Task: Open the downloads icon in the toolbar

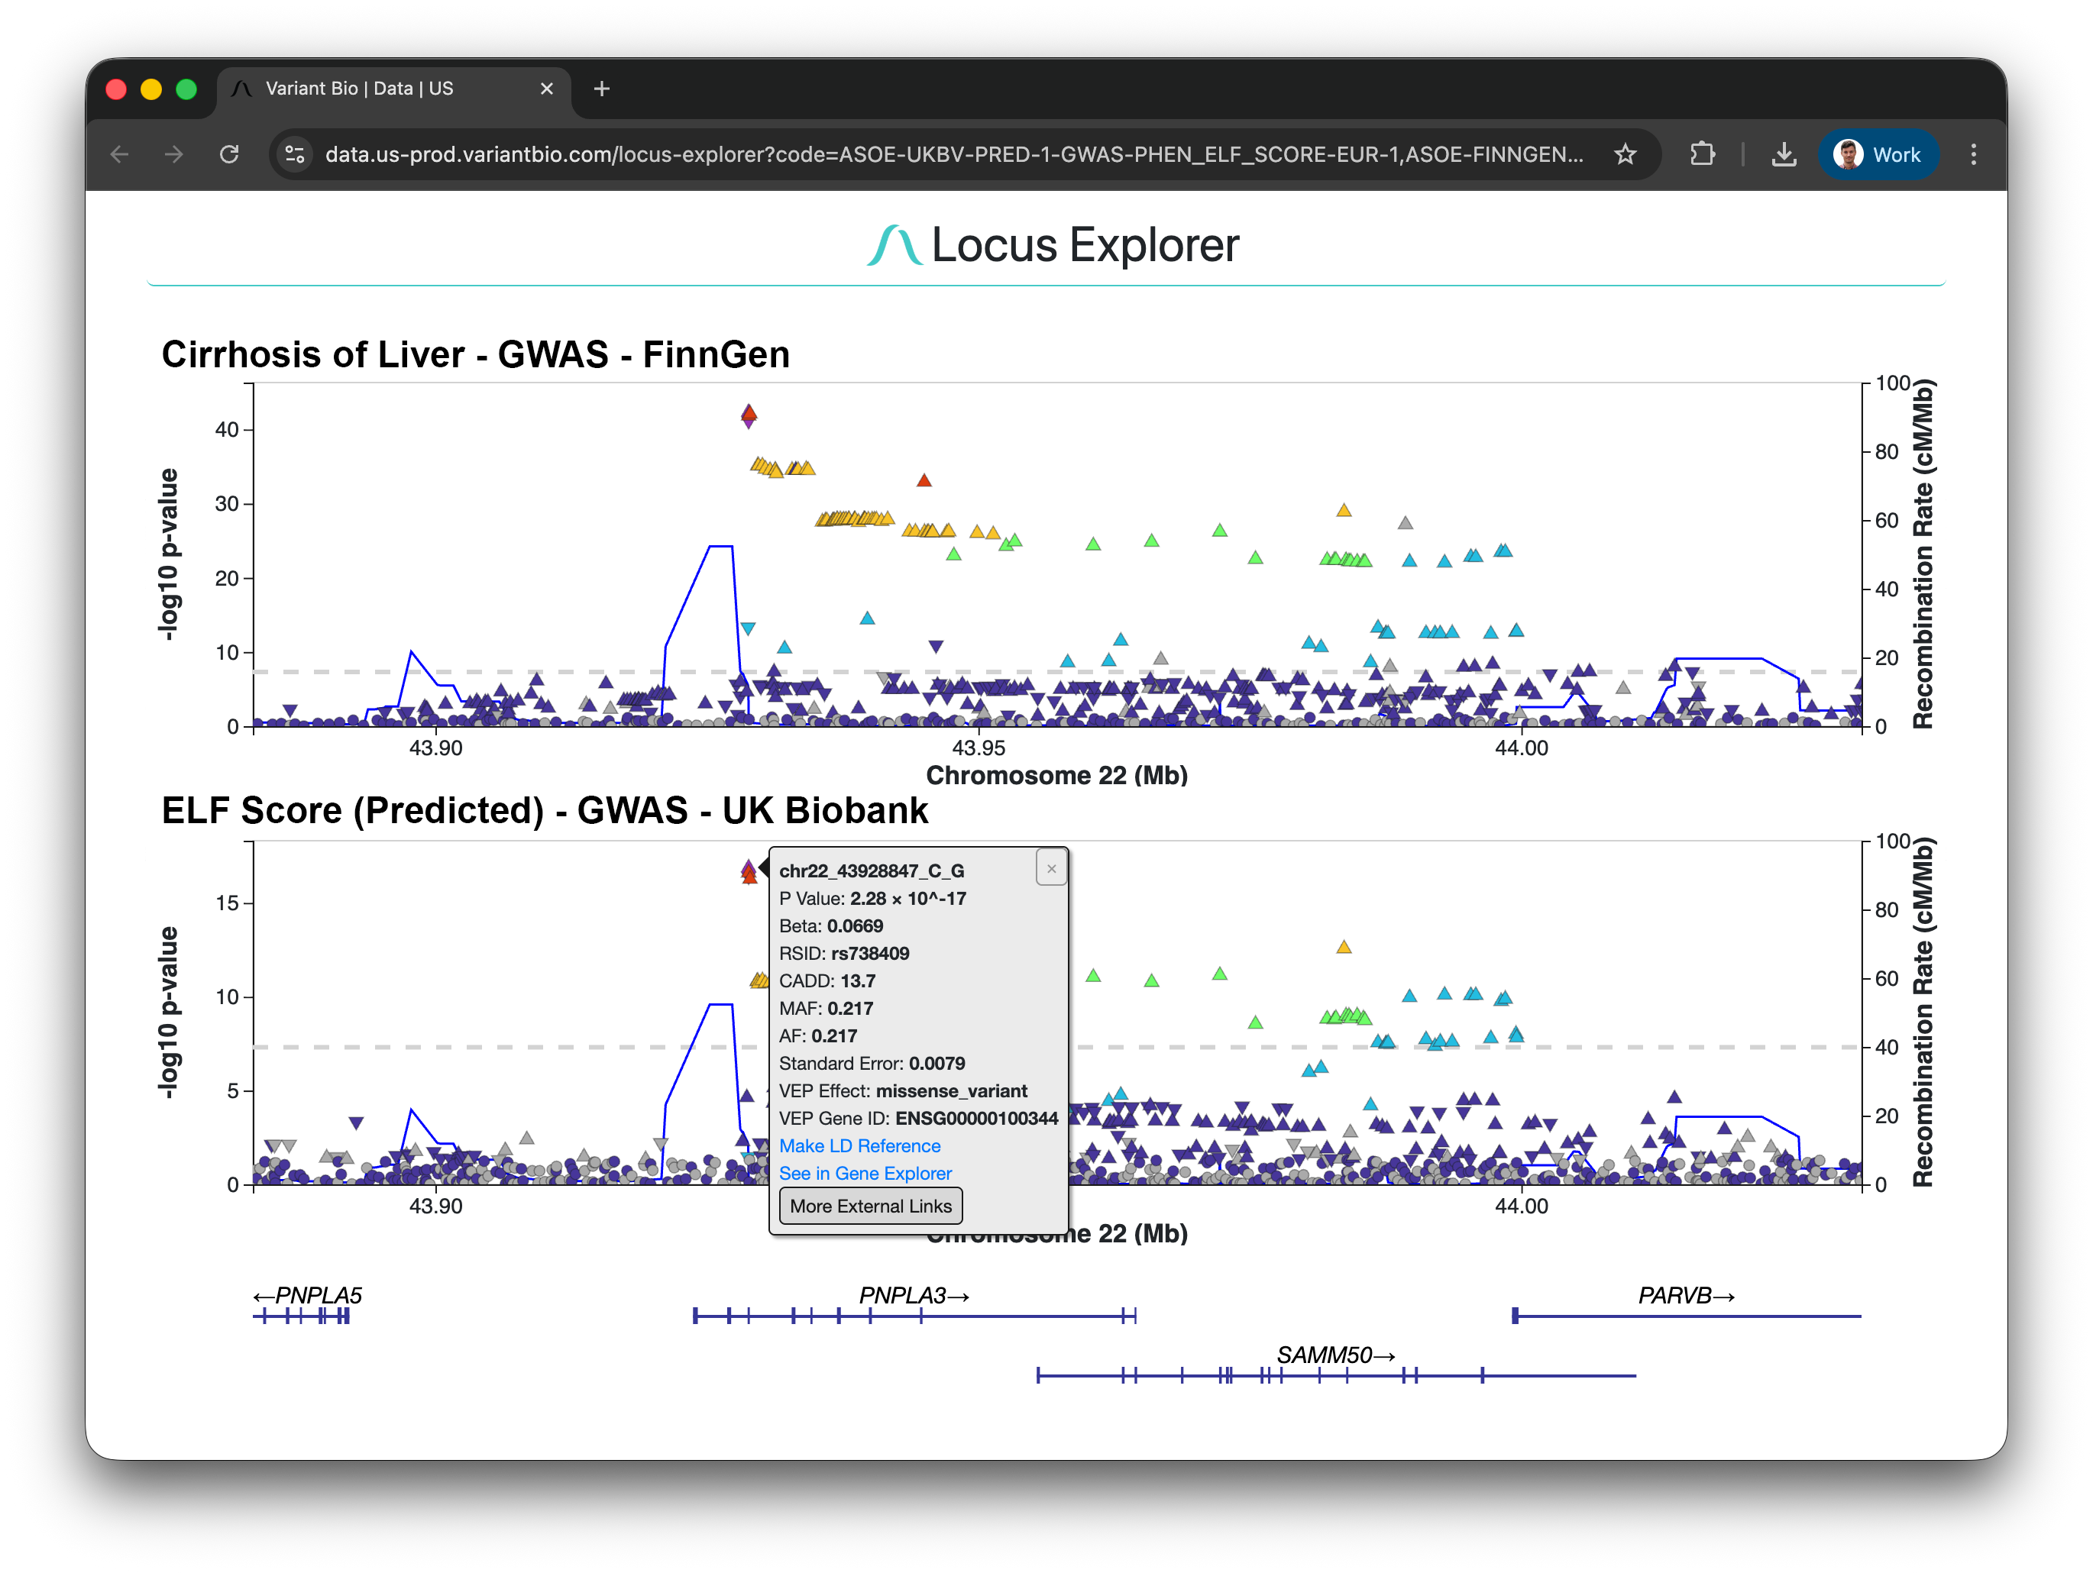Action: pos(1784,154)
